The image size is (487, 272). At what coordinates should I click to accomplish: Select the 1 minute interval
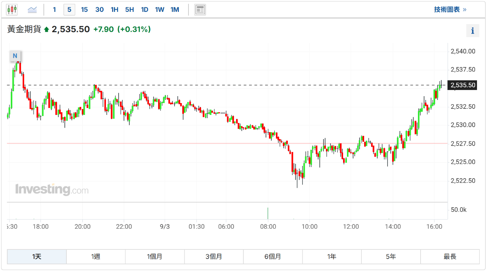point(54,10)
